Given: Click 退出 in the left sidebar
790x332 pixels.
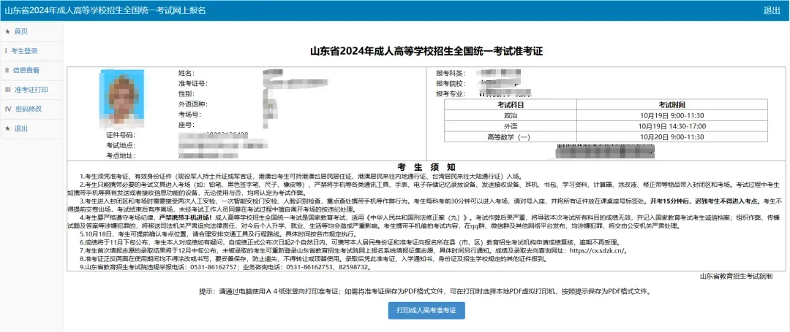Looking at the screenshot, I should pyautogui.click(x=21, y=128).
